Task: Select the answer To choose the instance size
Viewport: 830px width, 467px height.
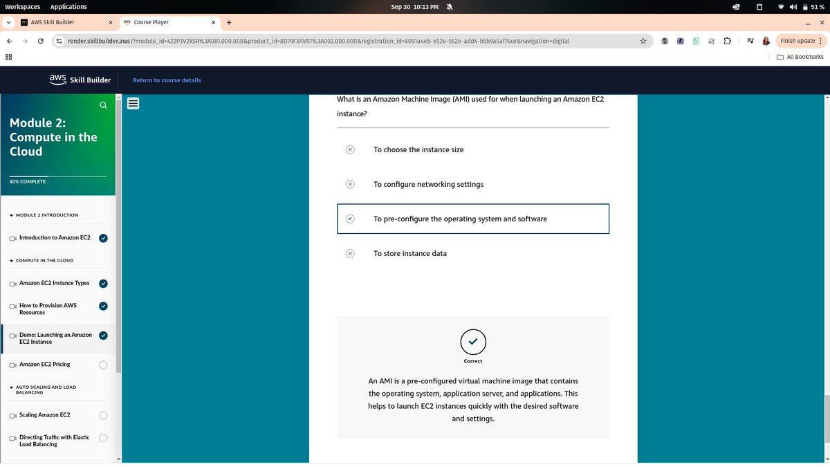Action: (x=473, y=149)
